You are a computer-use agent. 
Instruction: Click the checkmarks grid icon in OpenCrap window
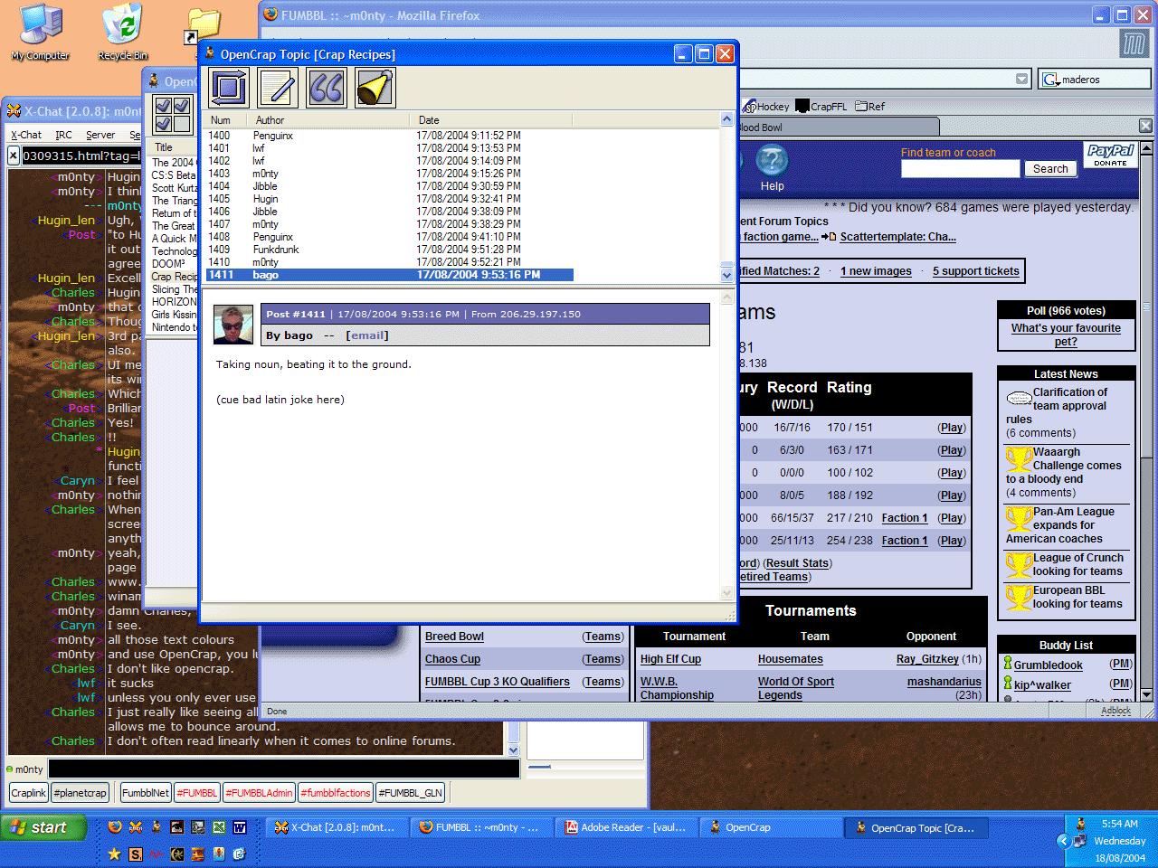coord(172,114)
